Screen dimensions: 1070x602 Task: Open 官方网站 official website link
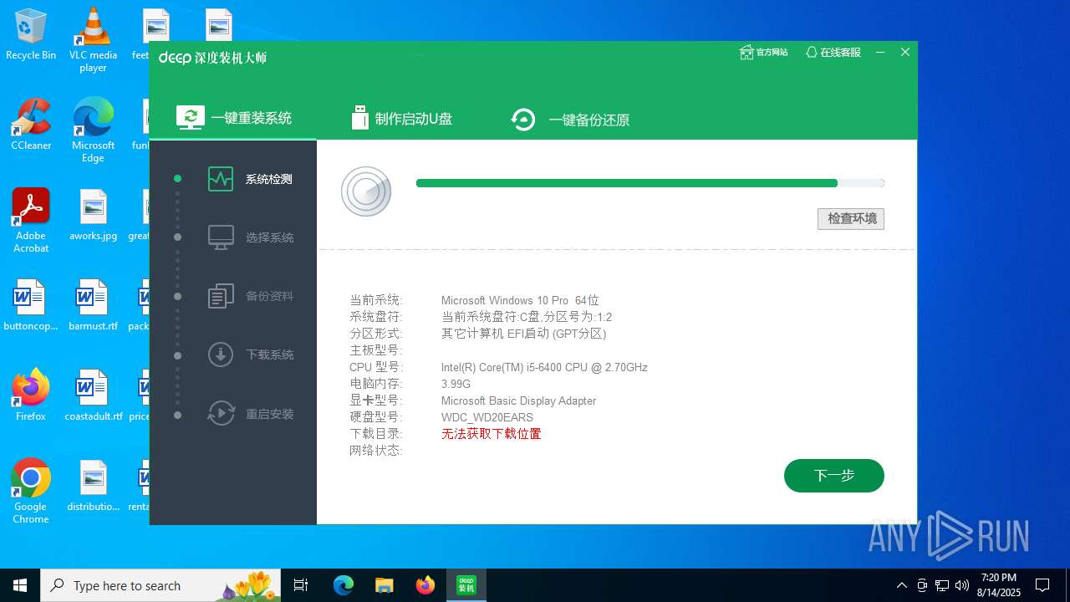coord(763,52)
